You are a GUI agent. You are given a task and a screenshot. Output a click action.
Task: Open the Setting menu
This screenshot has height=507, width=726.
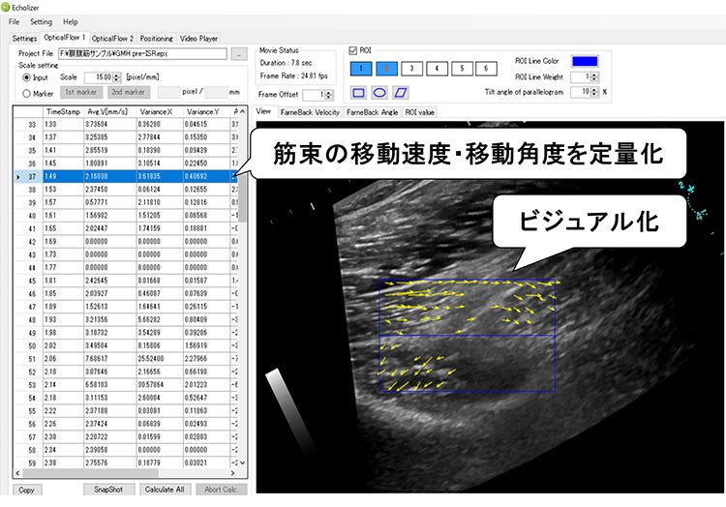(x=41, y=21)
